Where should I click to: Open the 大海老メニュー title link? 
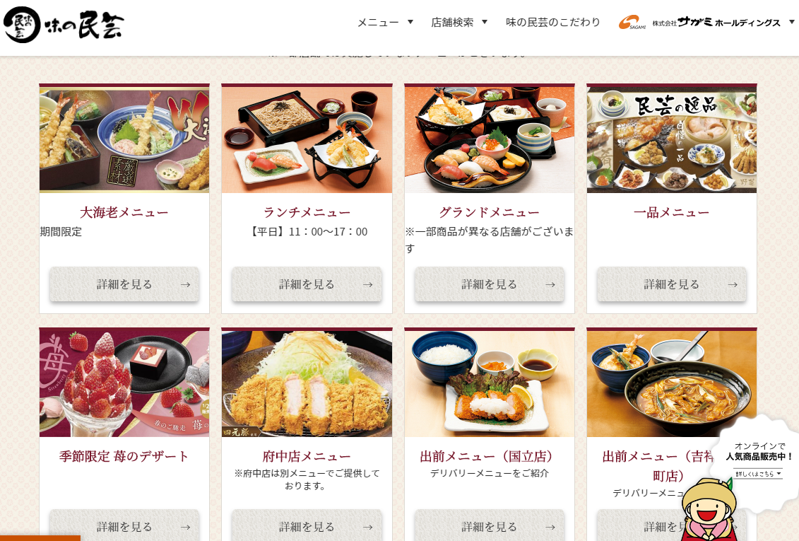click(124, 212)
